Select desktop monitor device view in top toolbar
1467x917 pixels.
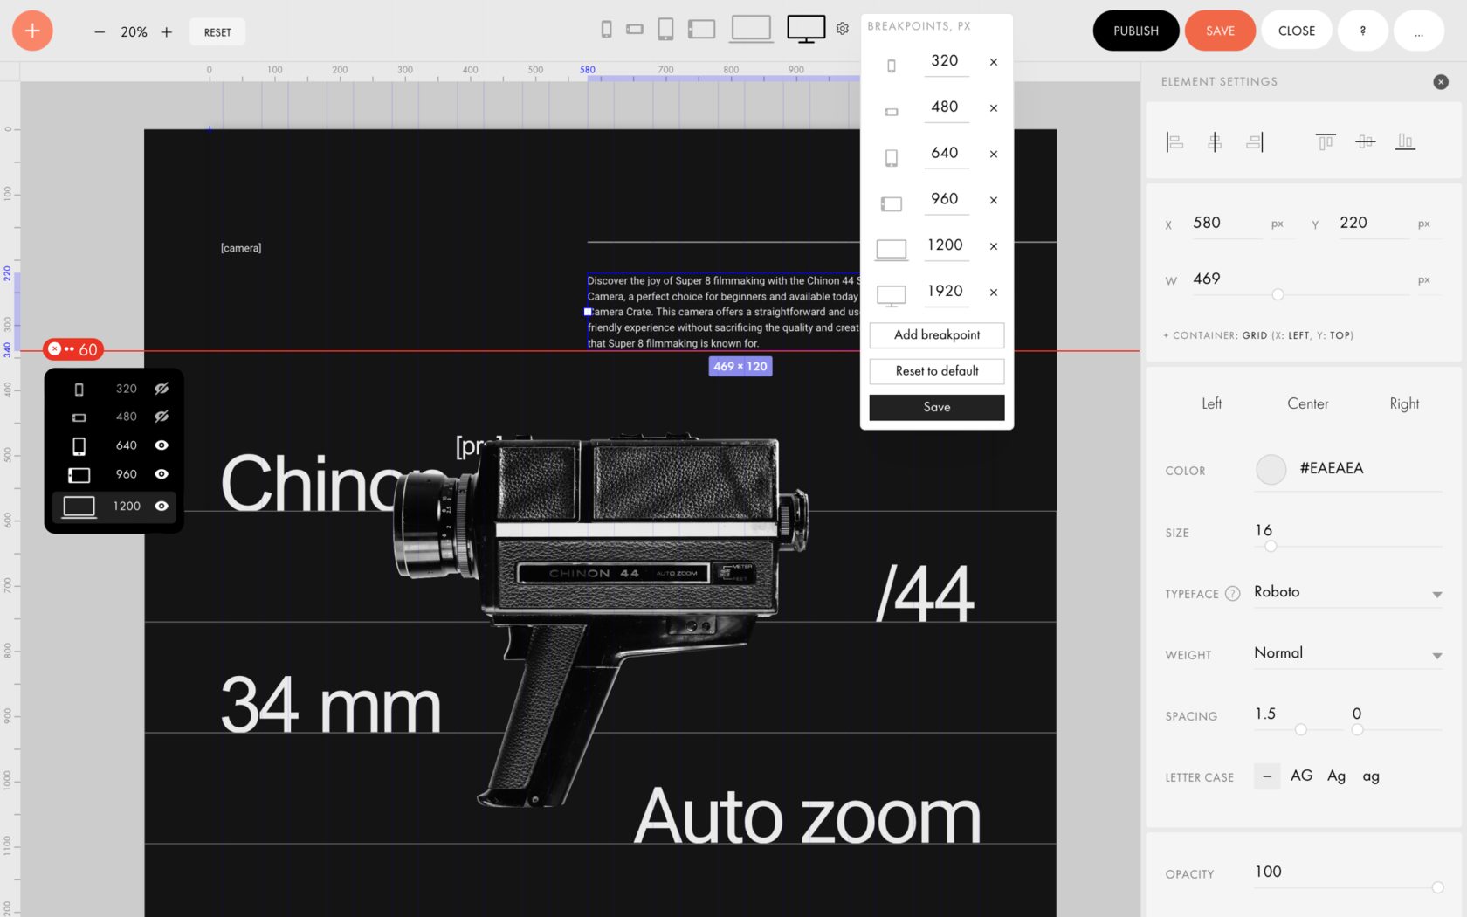806,29
